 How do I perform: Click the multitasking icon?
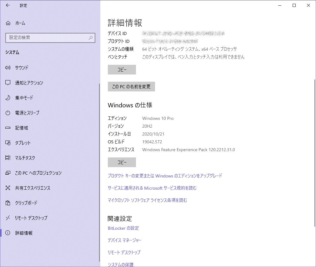tap(8, 158)
